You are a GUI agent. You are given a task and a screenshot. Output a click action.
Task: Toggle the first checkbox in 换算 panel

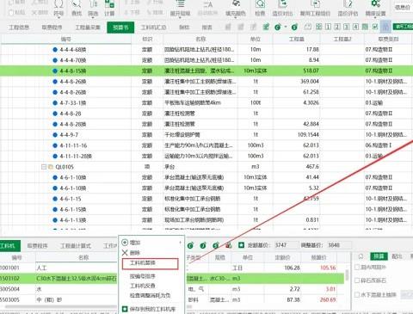tap(357, 267)
